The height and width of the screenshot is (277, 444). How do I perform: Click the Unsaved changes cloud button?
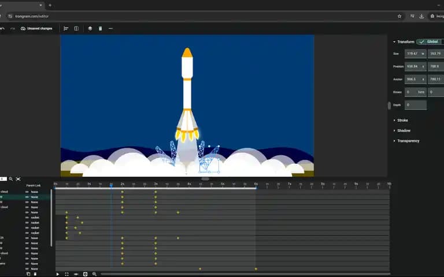point(36,28)
